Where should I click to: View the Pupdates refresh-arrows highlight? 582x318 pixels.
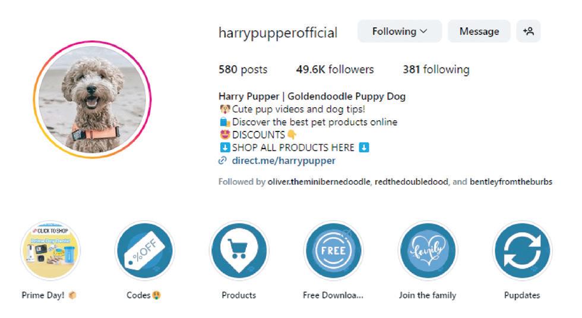click(522, 250)
